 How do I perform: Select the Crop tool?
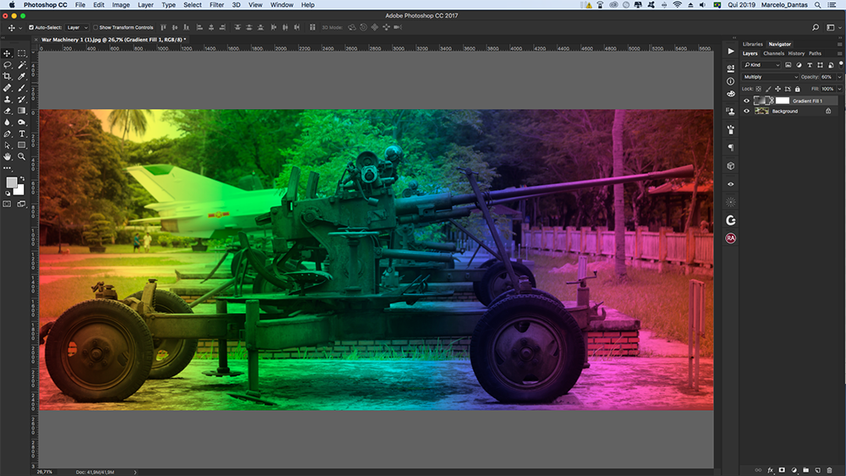click(8, 77)
